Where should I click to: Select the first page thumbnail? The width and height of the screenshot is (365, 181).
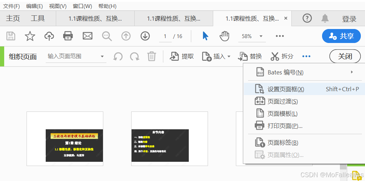coord(65,139)
